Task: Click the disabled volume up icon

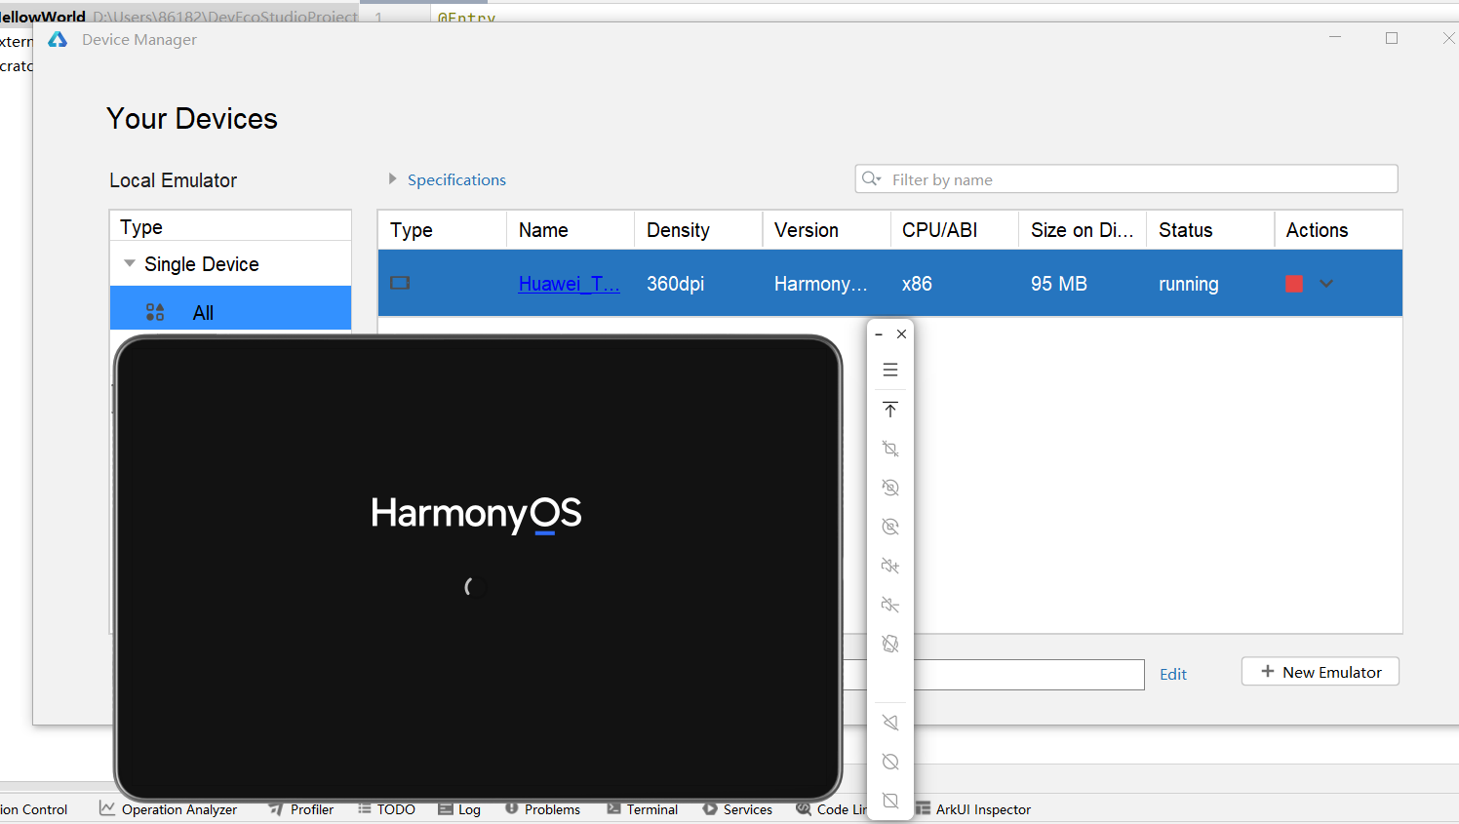Action: point(890,566)
